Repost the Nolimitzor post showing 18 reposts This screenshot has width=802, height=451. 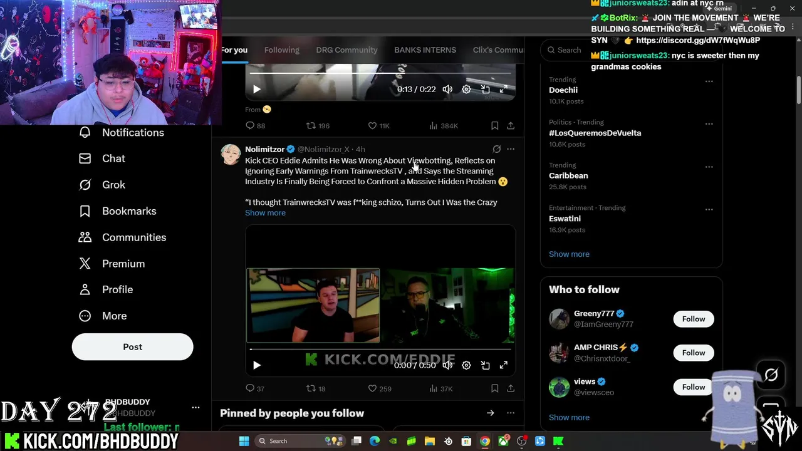[x=315, y=388]
